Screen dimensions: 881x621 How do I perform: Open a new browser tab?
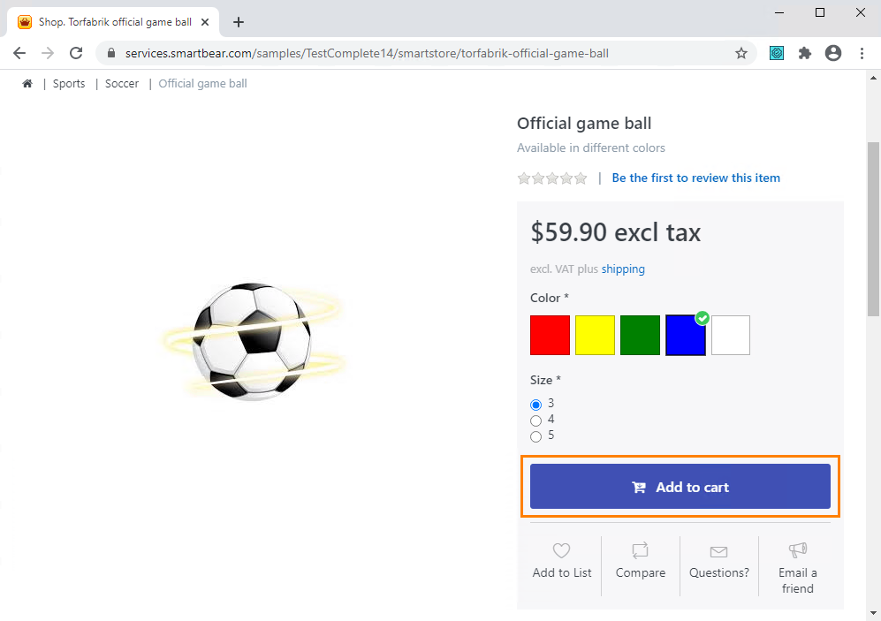point(238,21)
